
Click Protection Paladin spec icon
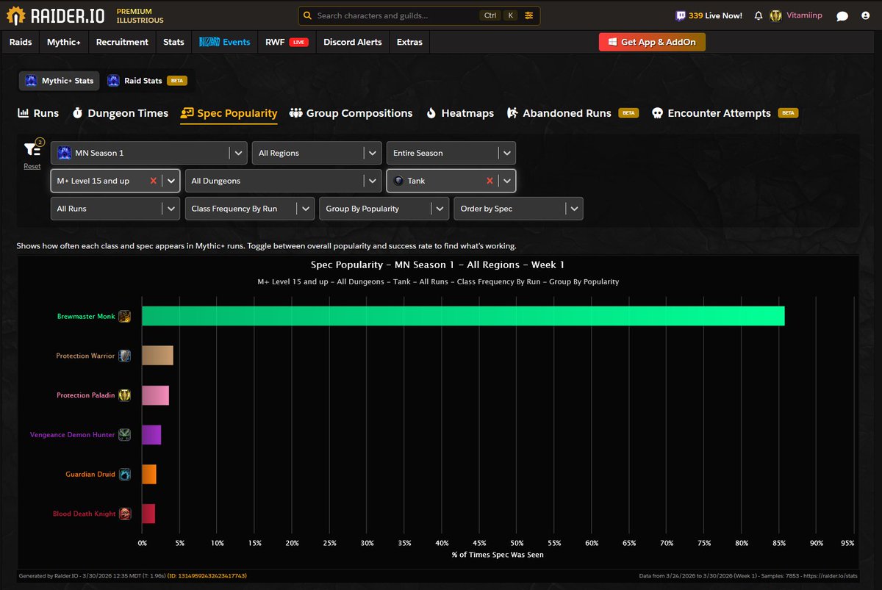click(126, 395)
